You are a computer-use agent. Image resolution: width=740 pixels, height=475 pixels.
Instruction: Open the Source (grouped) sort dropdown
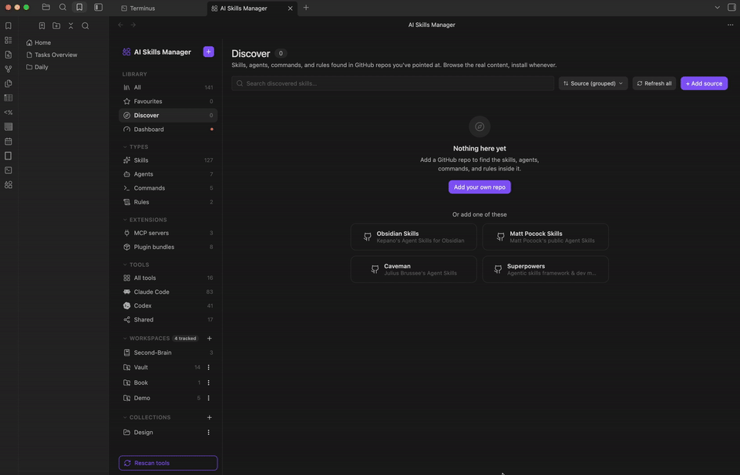click(x=594, y=83)
